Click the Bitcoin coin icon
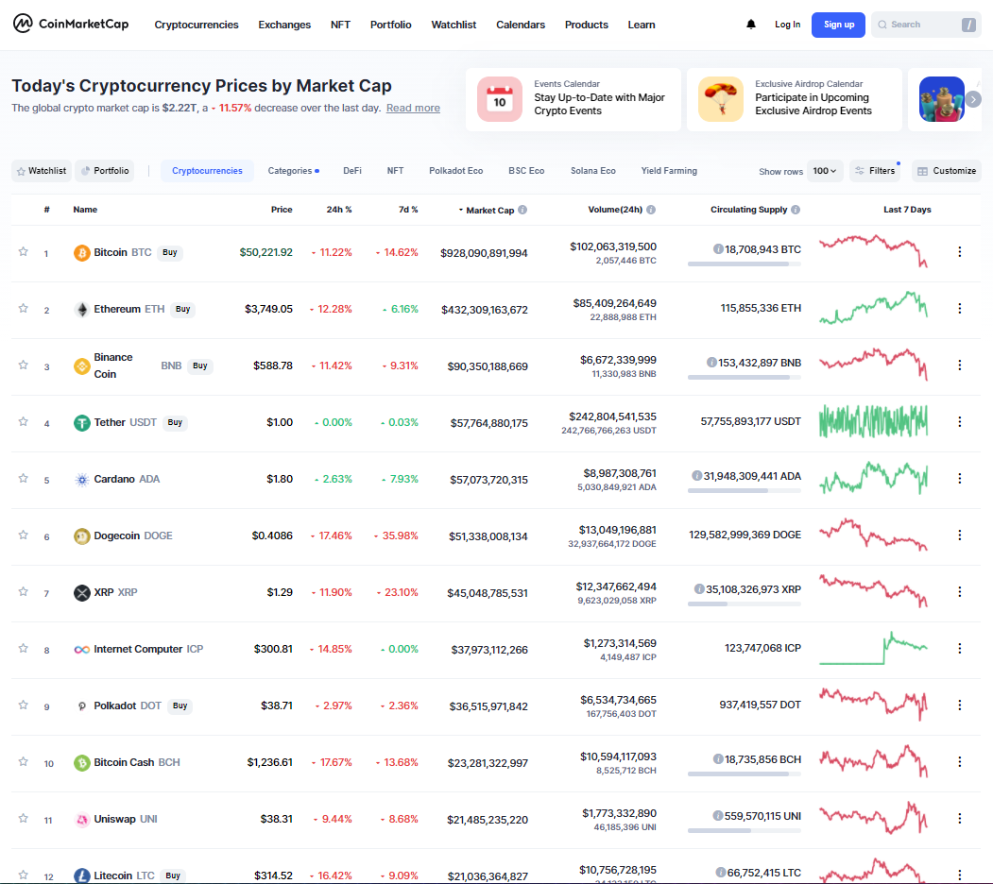Screen dimensions: 993x884 click(81, 253)
